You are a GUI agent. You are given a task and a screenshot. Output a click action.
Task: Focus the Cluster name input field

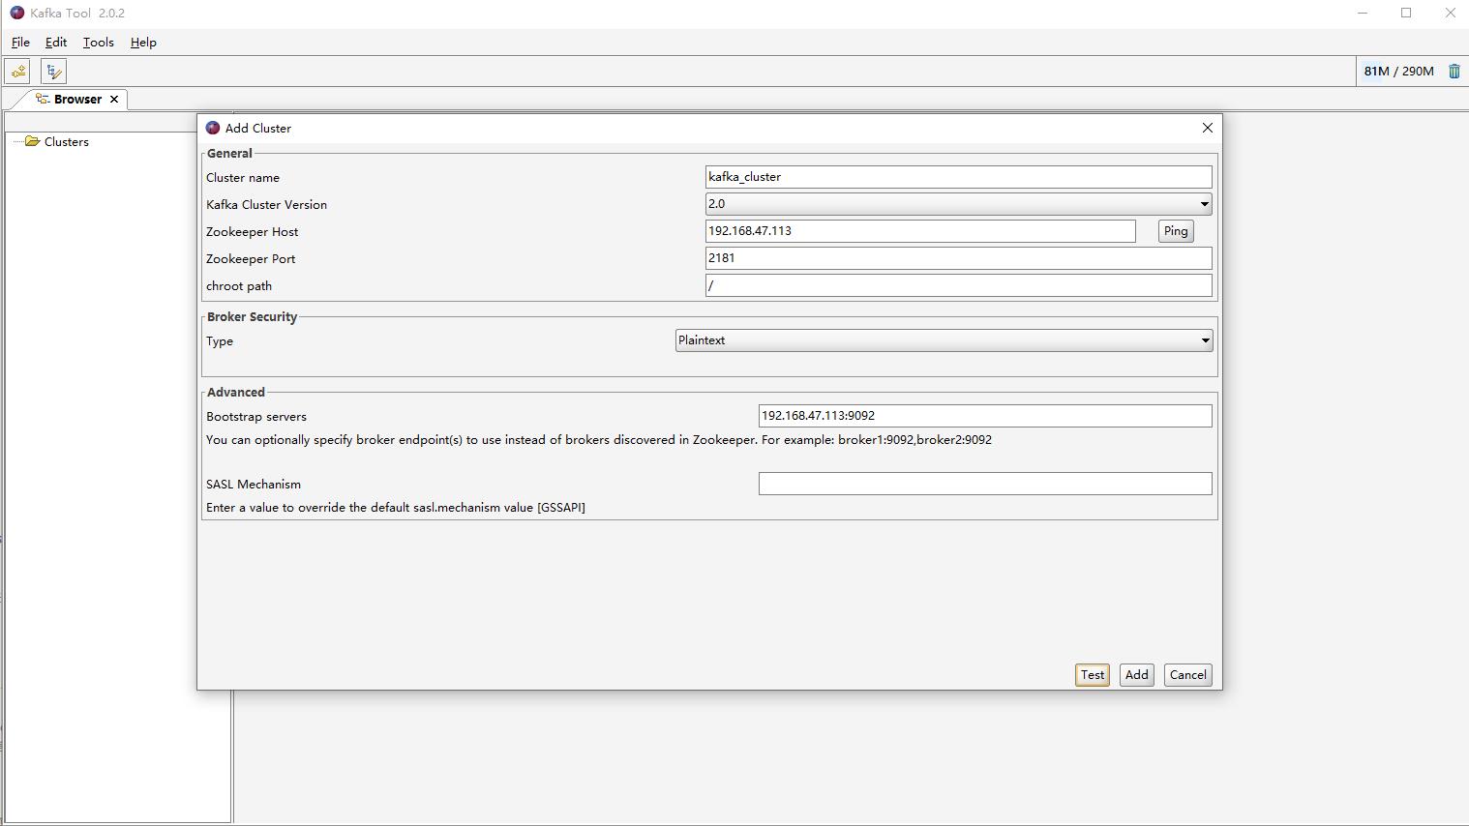(958, 177)
